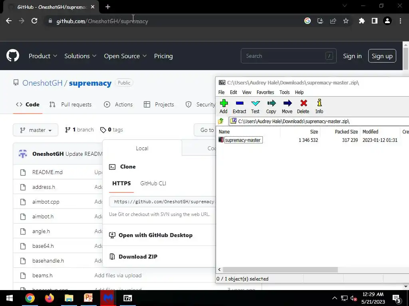The height and width of the screenshot is (306, 409).
Task: Open 7-Zip File menu
Action: coord(221,92)
